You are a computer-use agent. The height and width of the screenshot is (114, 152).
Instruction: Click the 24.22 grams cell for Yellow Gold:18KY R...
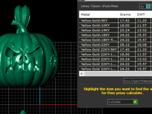[x=127, y=40]
